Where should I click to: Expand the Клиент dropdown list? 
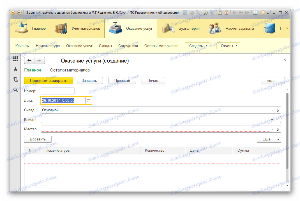pyautogui.click(x=272, y=120)
